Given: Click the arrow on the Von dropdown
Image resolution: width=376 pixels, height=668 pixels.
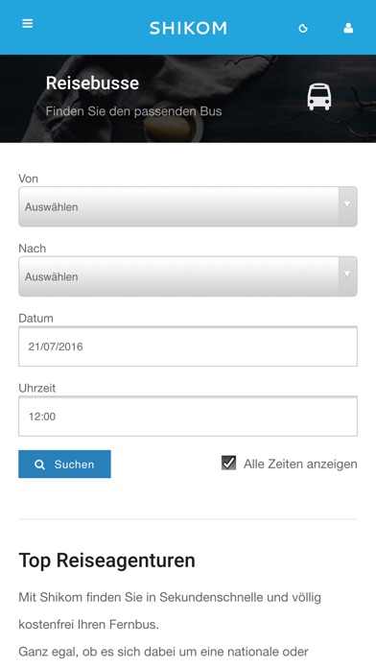Looking at the screenshot, I should click(x=347, y=205).
